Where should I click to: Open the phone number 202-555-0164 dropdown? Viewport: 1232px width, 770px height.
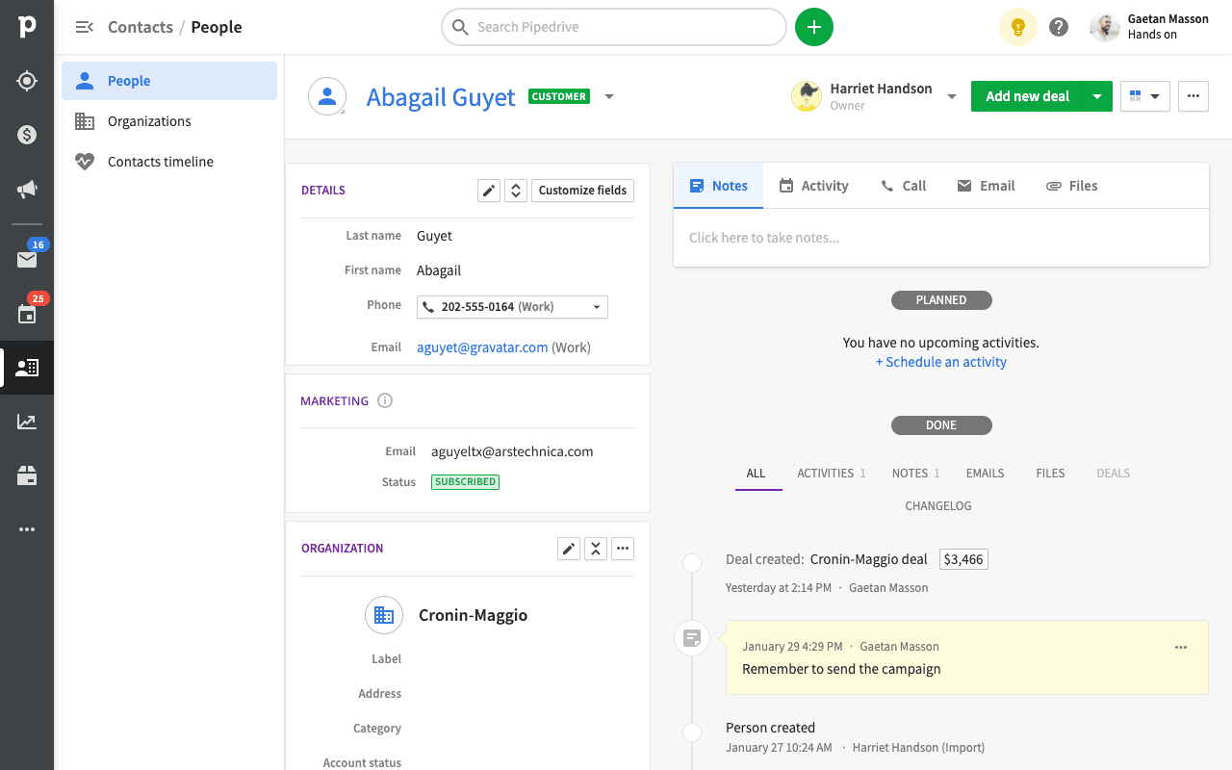tap(597, 307)
